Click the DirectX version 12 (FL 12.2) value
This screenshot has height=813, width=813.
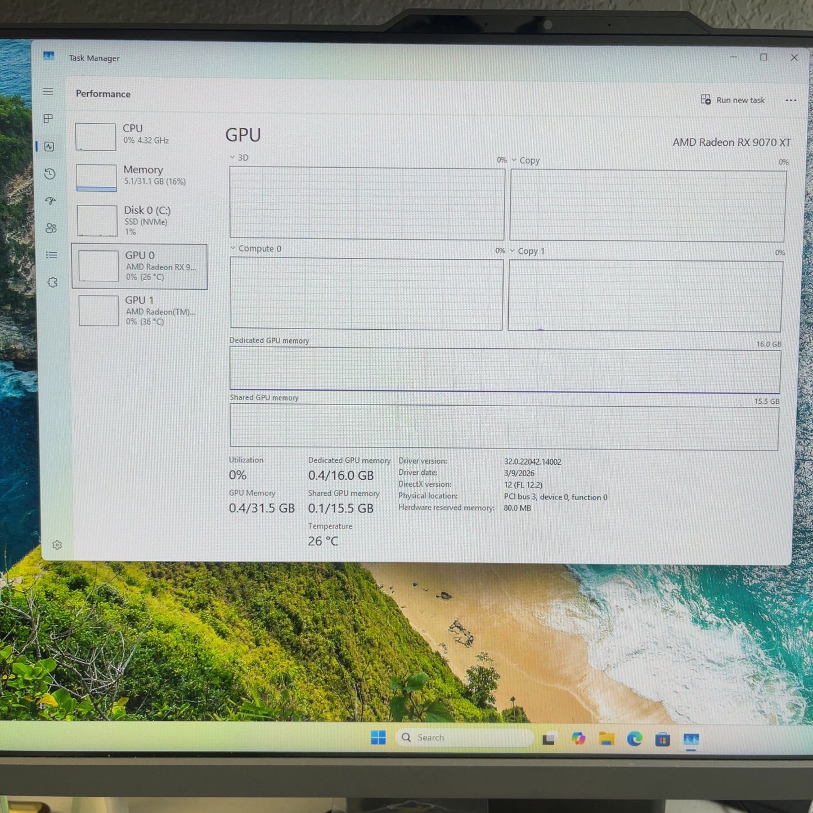[x=523, y=485]
